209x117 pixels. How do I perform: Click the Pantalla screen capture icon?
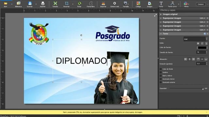(125, 4)
